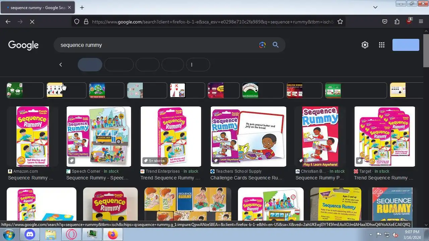Click the product tag icon on Speech Corner image
429x241 pixels.
pyautogui.click(x=72, y=161)
